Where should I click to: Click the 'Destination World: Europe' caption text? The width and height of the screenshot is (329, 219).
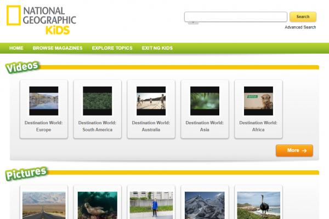pyautogui.click(x=44, y=126)
